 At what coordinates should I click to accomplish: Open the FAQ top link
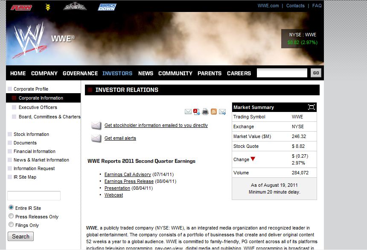coord(317,6)
